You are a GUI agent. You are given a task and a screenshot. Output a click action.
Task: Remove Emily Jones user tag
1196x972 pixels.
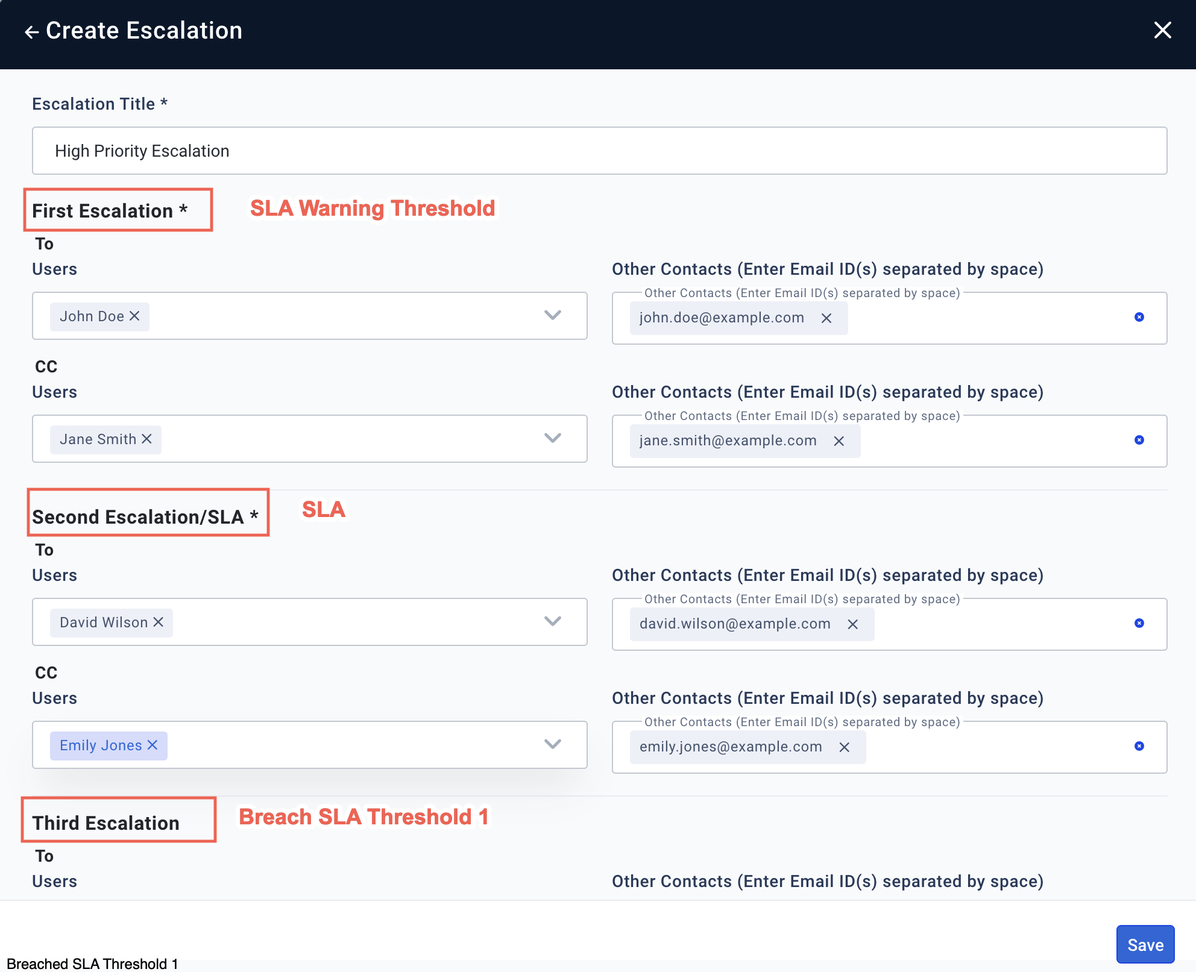click(154, 745)
